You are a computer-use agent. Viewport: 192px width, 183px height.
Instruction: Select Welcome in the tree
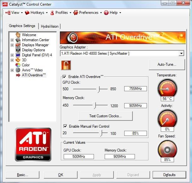pos(29,35)
